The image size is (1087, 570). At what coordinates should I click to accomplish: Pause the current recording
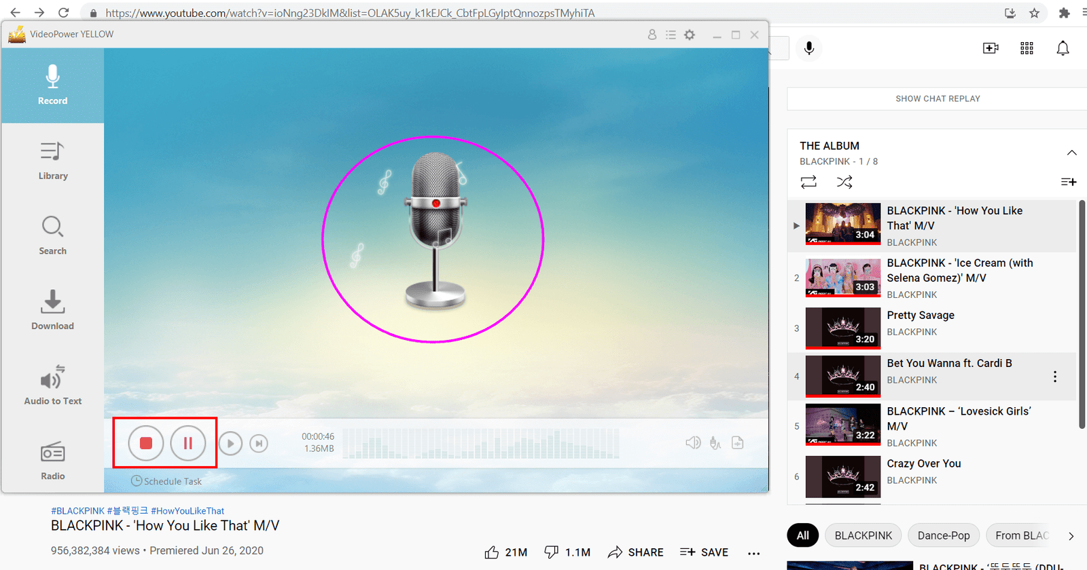[188, 443]
